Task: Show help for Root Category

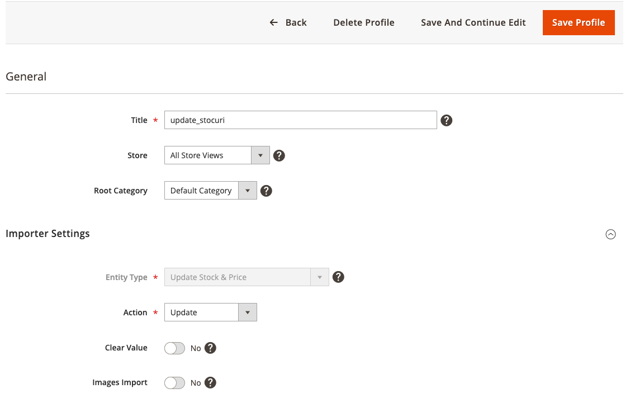Action: pos(266,191)
